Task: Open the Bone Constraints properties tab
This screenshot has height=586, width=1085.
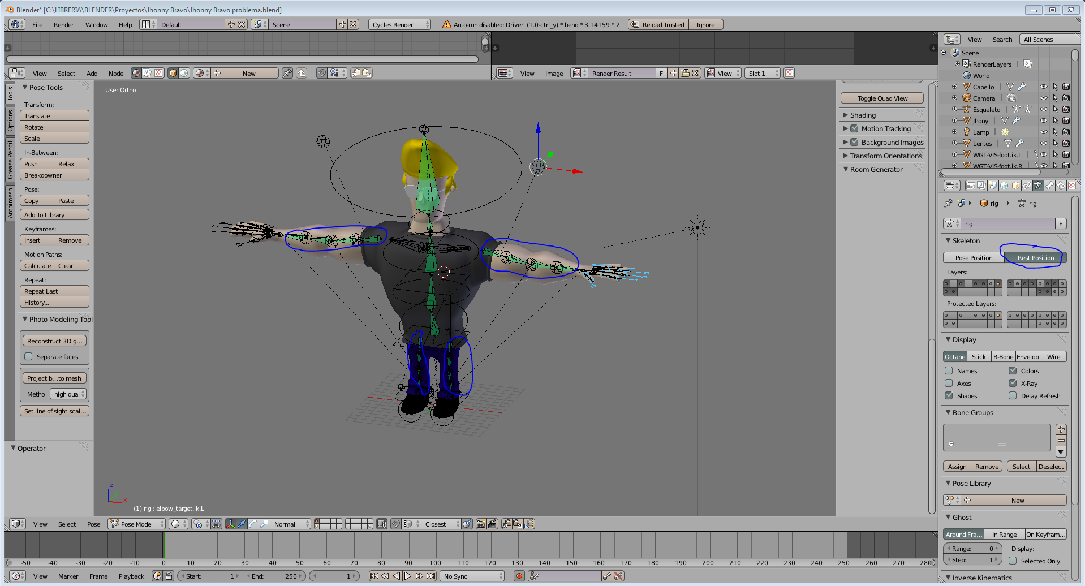Action: pos(1061,186)
